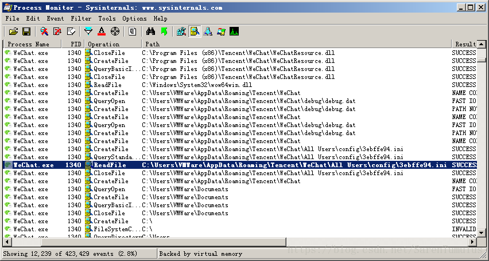The image size is (489, 261).
Task: Select the FileSystemC... operation cell
Action: click(x=113, y=230)
